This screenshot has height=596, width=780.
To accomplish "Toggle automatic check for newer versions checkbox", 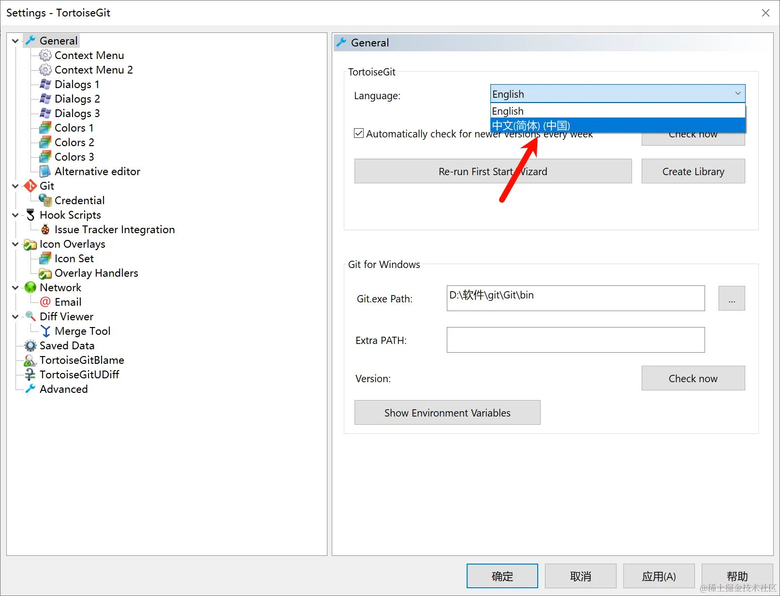I will click(x=359, y=133).
